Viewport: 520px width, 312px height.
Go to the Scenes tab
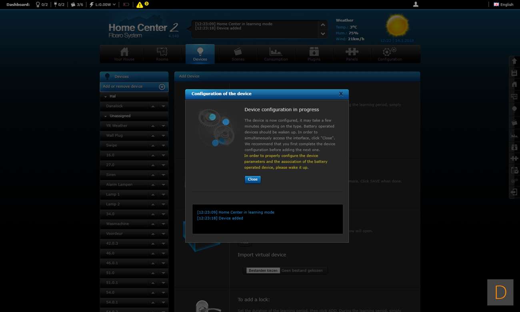(238, 54)
